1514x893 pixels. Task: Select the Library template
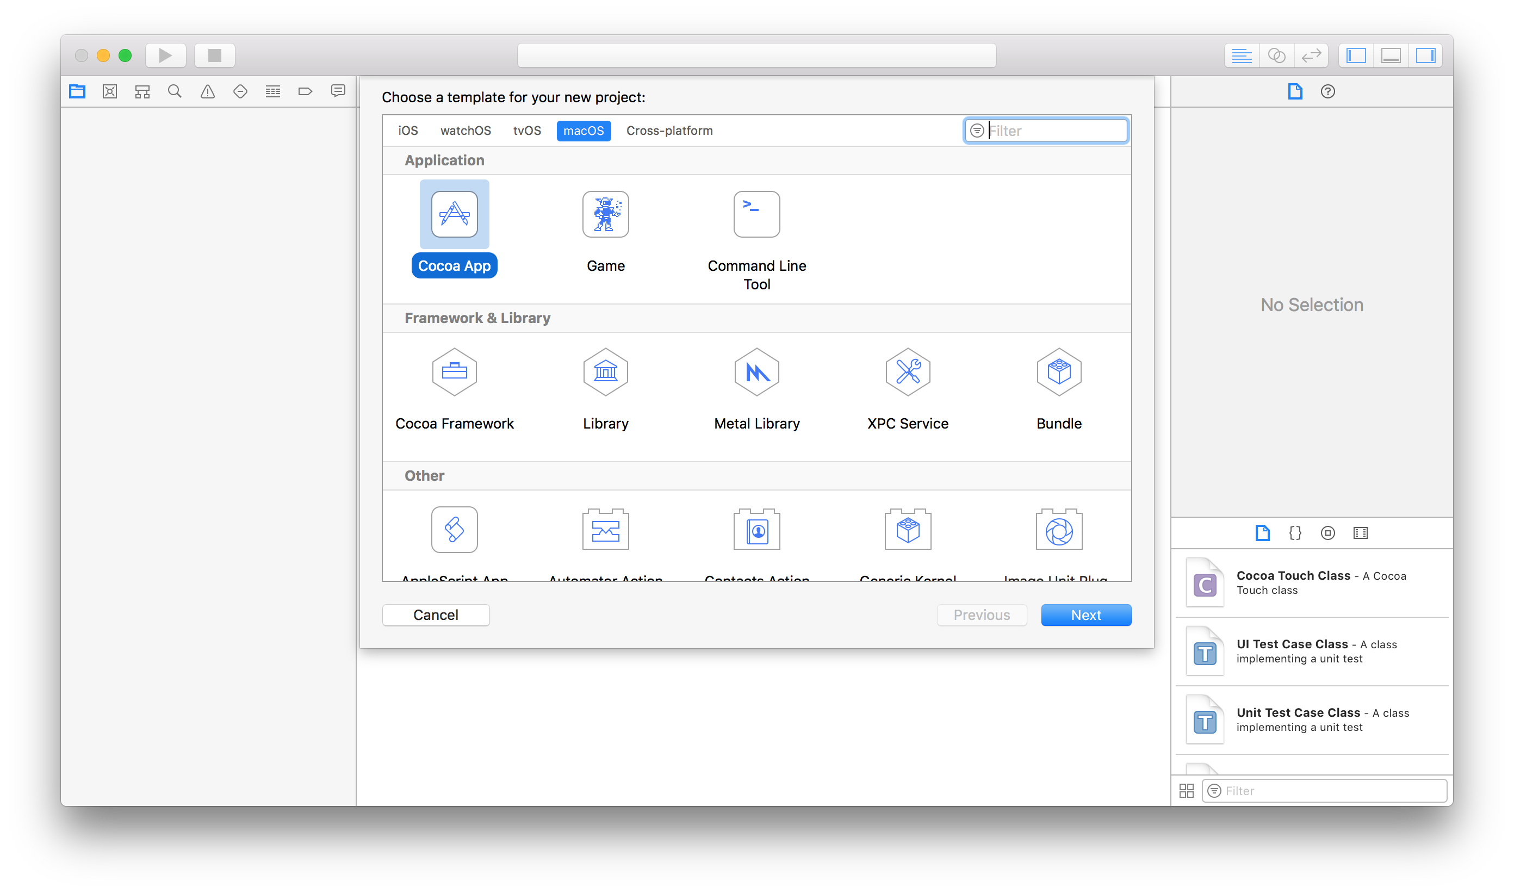pyautogui.click(x=606, y=389)
